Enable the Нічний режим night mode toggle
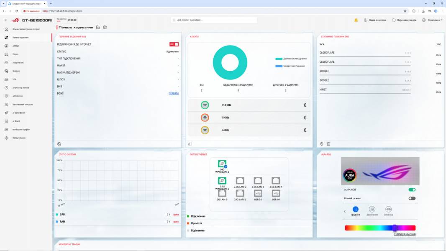Image resolution: width=446 pixels, height=251 pixels. [412, 198]
